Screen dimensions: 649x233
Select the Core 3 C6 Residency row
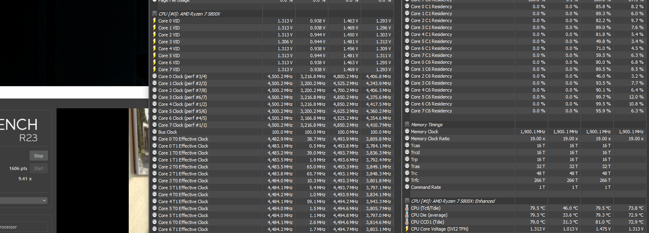(525, 83)
